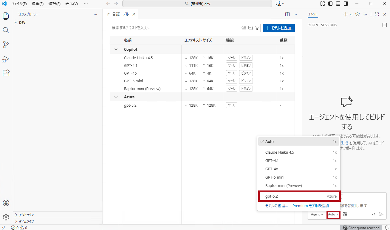Click the notification bell in the status bar
The image size is (390, 230).
click(387, 227)
